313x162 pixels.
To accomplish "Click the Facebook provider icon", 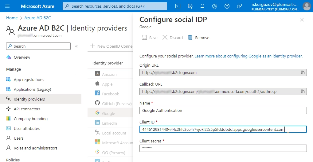I will pyautogui.click(x=97, y=93).
